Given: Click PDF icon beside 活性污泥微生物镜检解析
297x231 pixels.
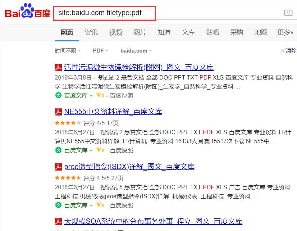Looking at the screenshot, I should click(58, 67).
